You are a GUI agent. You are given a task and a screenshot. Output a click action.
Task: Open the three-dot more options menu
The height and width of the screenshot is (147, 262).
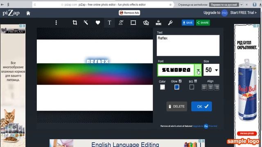56,23
